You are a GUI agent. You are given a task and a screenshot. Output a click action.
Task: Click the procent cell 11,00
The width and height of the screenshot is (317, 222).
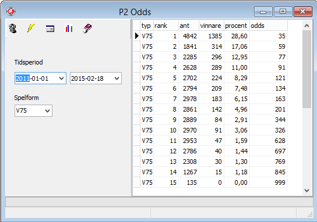[237, 67]
